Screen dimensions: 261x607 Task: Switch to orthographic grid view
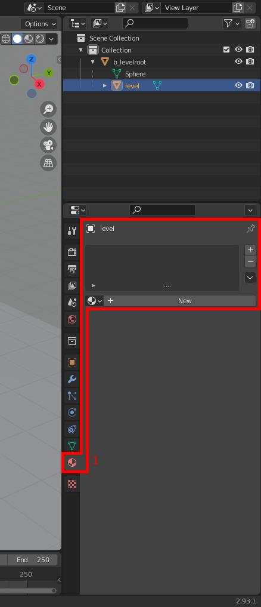48,164
